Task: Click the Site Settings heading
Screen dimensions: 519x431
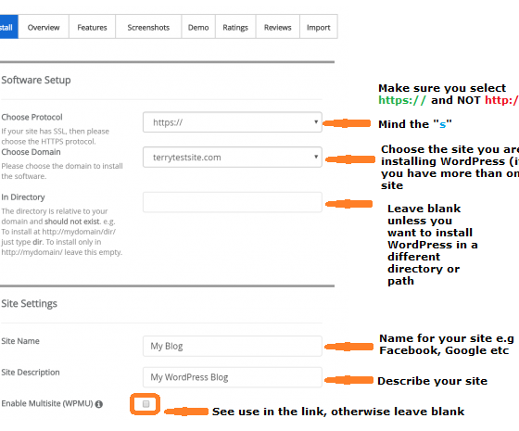Action: (x=29, y=304)
